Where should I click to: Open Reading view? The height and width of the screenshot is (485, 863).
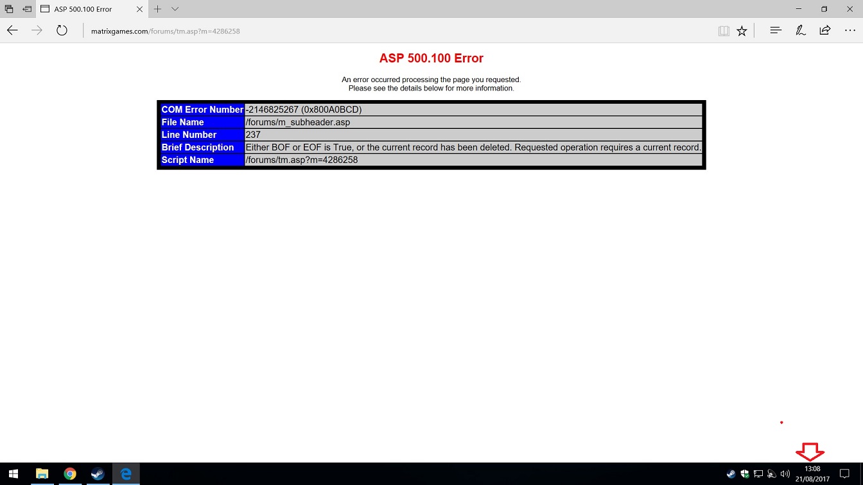point(724,30)
